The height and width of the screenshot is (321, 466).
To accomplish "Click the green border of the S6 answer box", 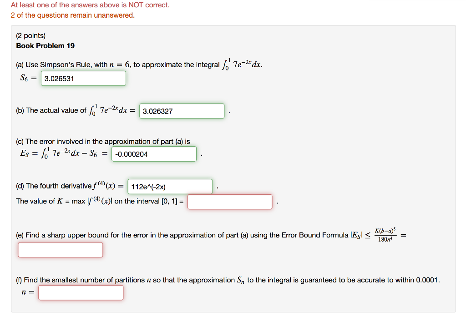I will click(x=83, y=71).
